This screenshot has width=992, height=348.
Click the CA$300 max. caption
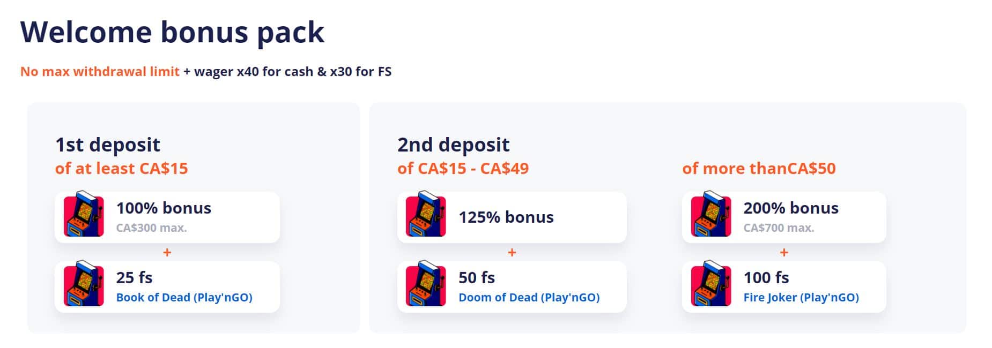pos(151,228)
